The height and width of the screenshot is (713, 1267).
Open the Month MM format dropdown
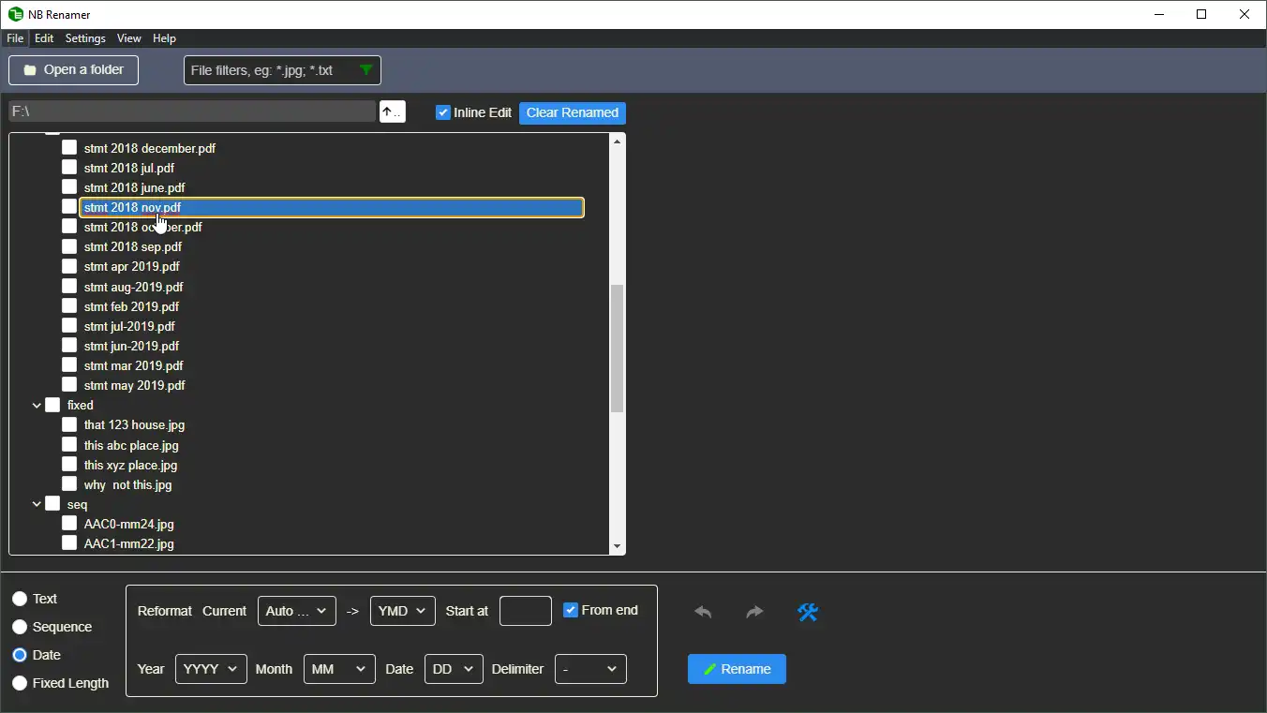tap(339, 669)
